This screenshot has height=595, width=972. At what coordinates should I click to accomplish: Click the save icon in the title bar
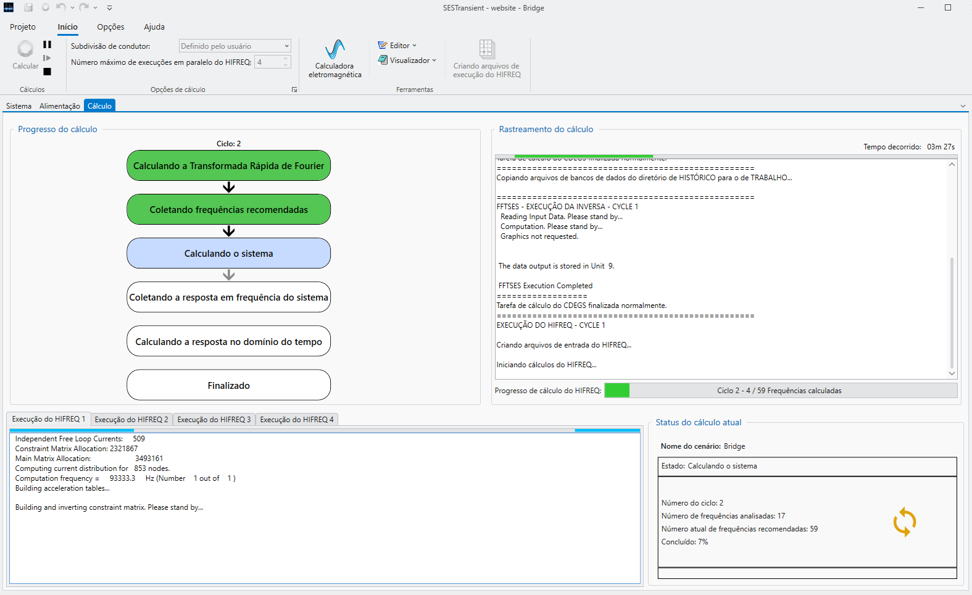click(28, 7)
